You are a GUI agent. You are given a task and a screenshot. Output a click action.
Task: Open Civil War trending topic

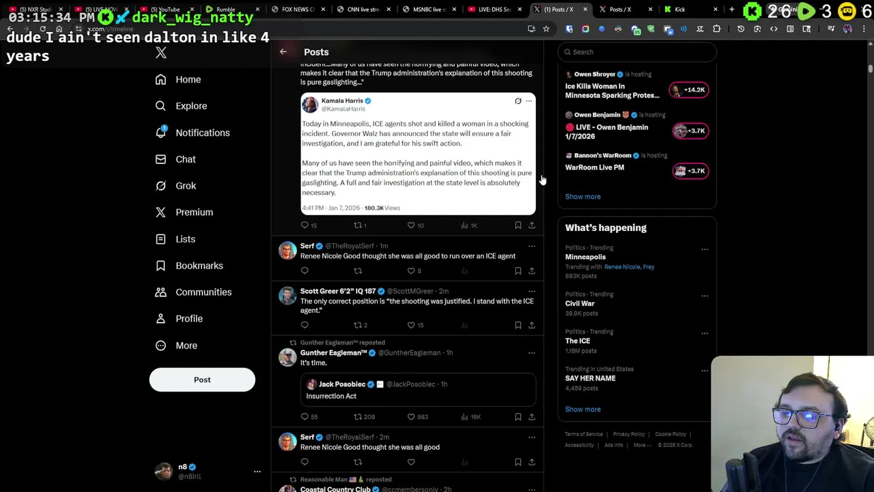click(x=580, y=303)
